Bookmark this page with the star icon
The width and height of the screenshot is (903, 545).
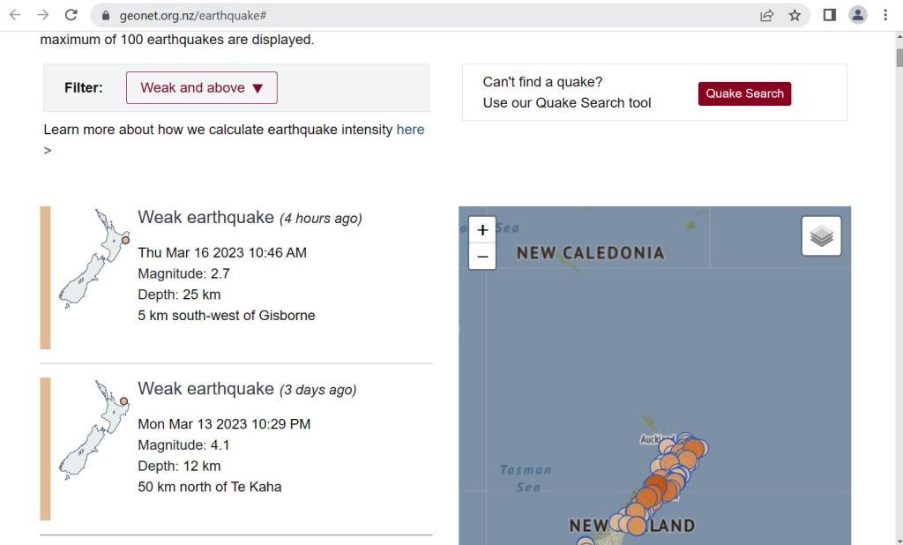(795, 15)
